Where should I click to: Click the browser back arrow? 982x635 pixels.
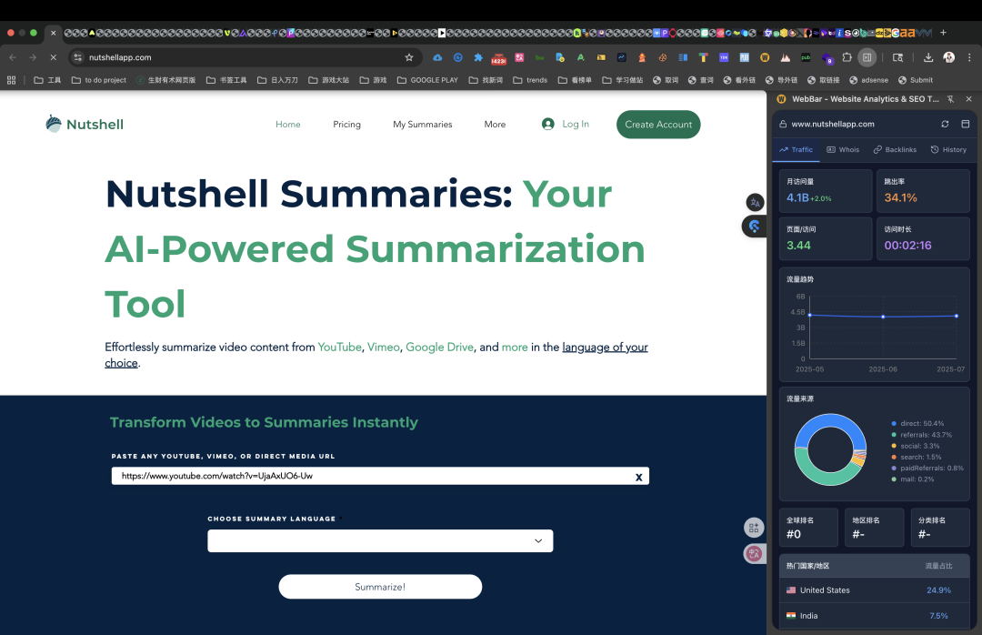click(x=13, y=57)
